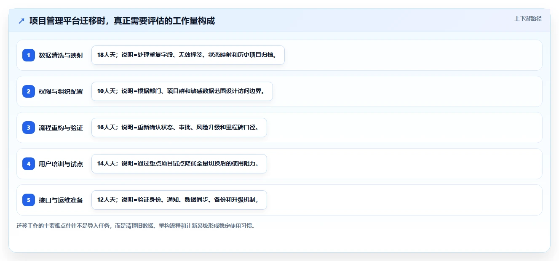The width and height of the screenshot is (559, 261).
Task: Select the number 1 step badge
Action: point(29,55)
